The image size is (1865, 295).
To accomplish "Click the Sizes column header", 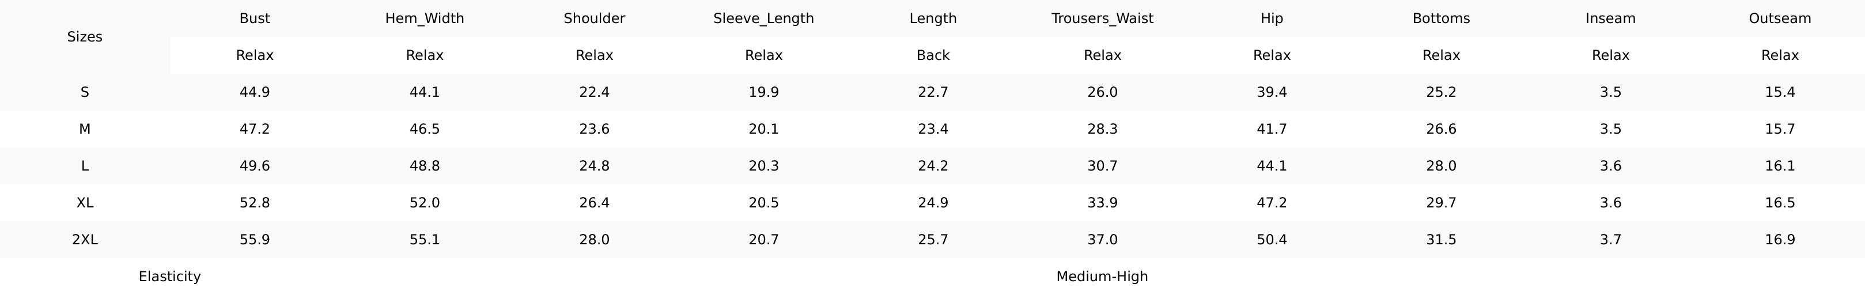I will (85, 37).
